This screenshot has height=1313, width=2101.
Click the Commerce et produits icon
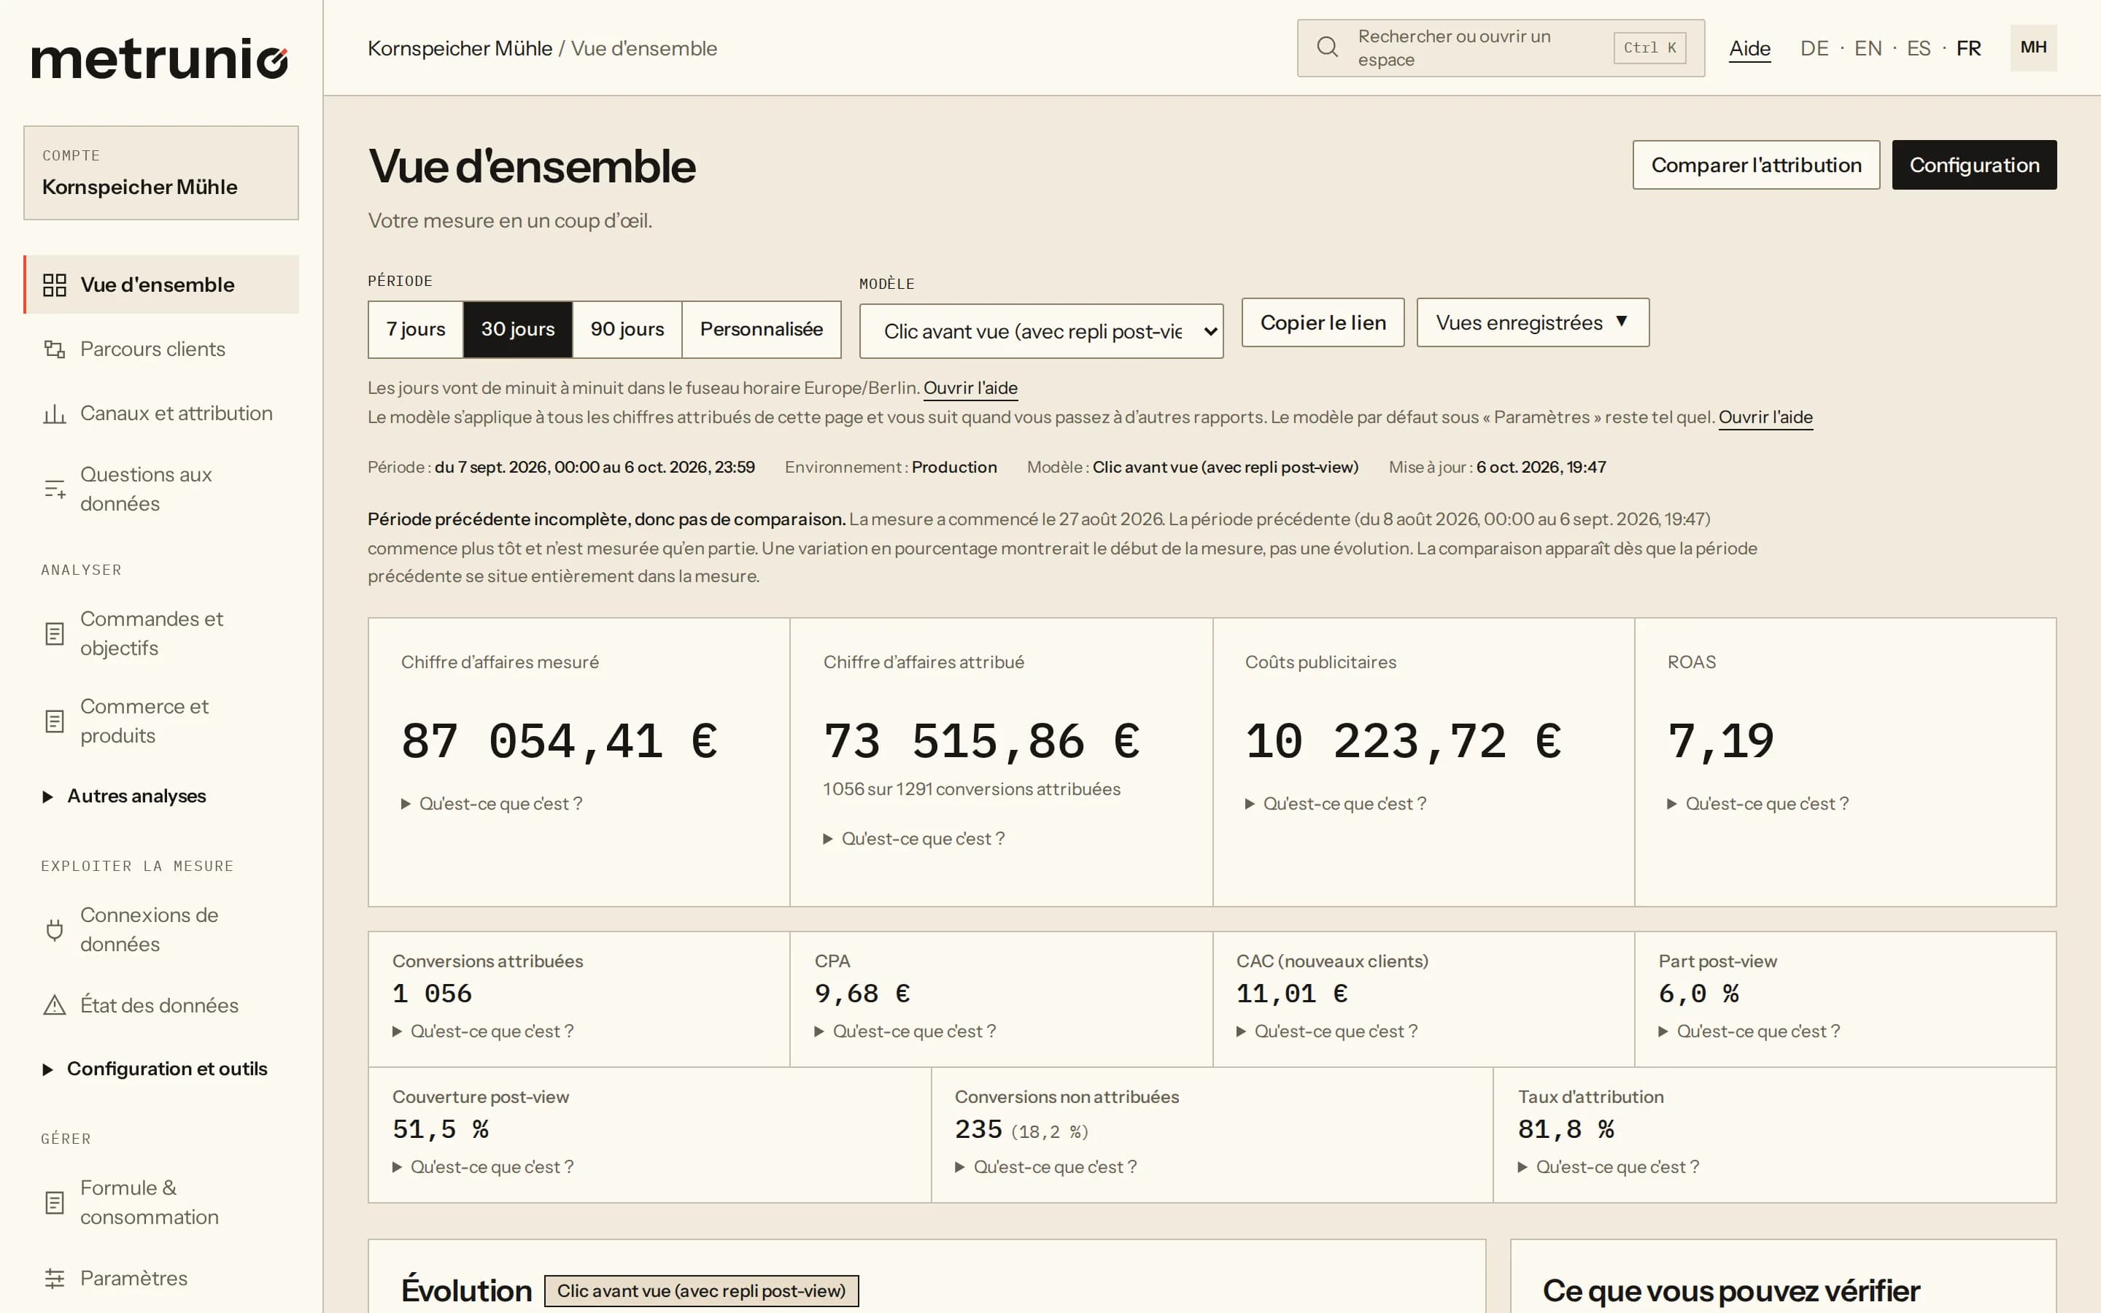[55, 721]
